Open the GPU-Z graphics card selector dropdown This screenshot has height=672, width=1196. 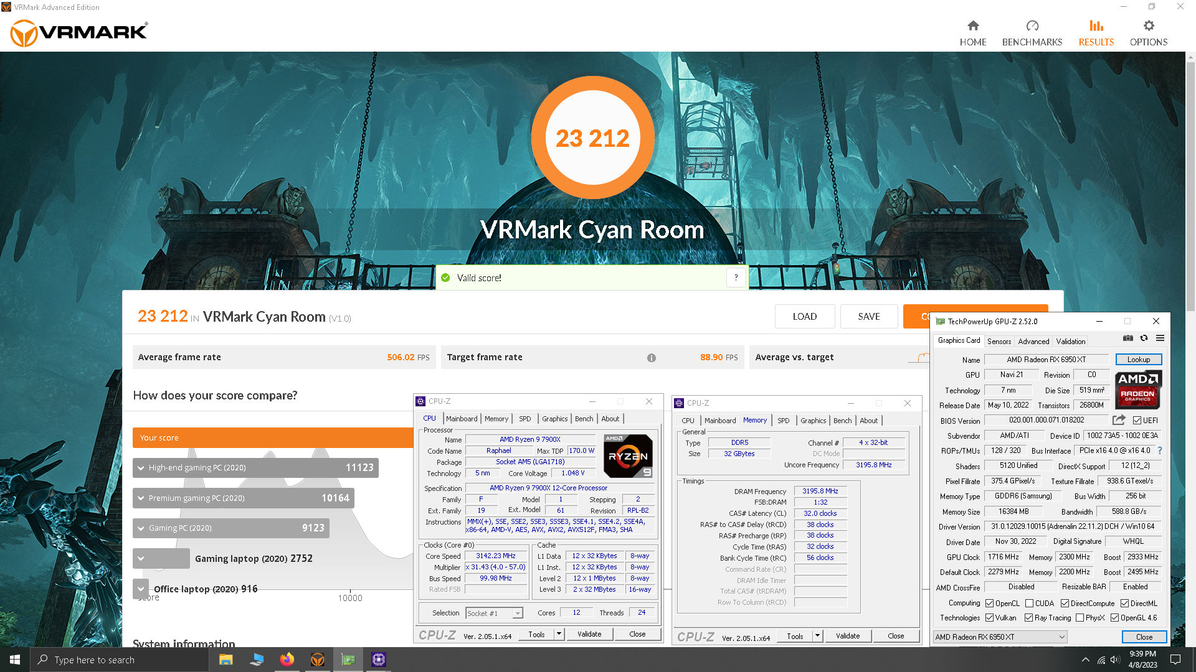click(1000, 637)
